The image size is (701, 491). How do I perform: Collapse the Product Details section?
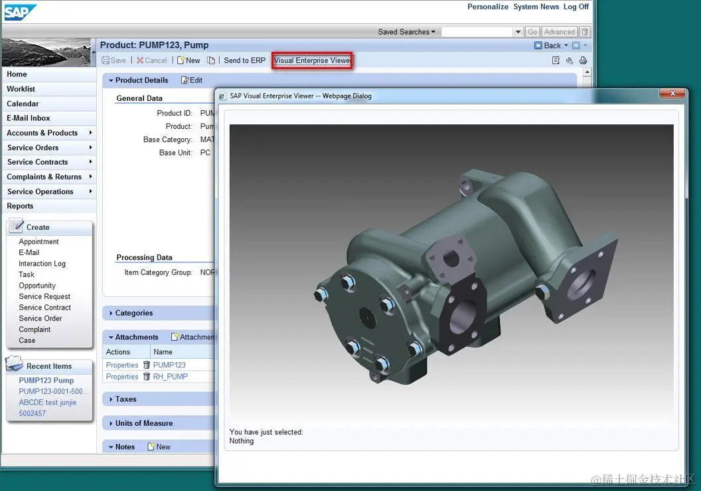click(x=111, y=80)
